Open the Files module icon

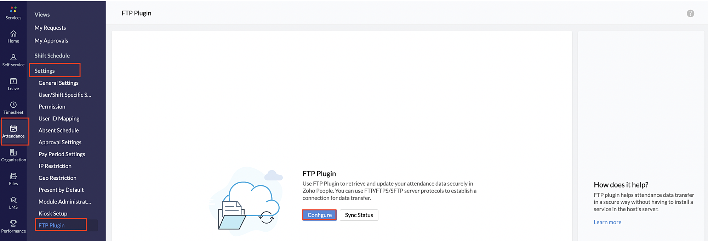point(13,176)
